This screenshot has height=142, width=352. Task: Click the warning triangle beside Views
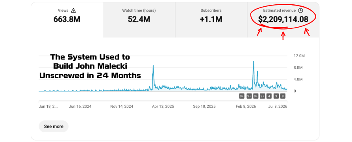[x=73, y=11]
